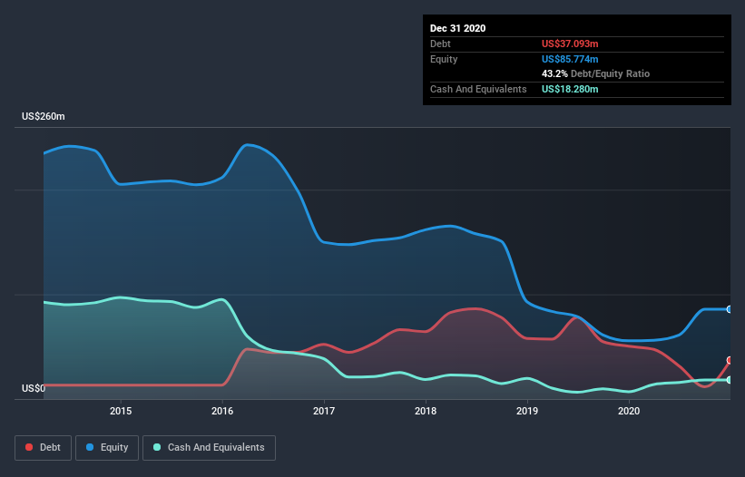Screen dimensions: 745x477
Task: Click the teal Cash end-point marker
Action: [730, 380]
